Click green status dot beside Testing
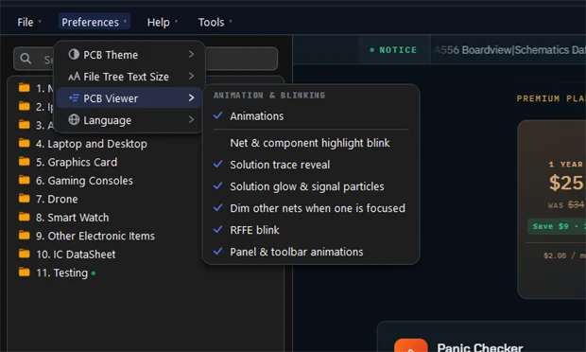The height and width of the screenshot is (352, 586). [x=94, y=273]
